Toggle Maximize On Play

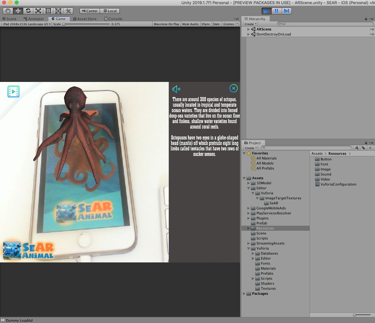tap(166, 24)
